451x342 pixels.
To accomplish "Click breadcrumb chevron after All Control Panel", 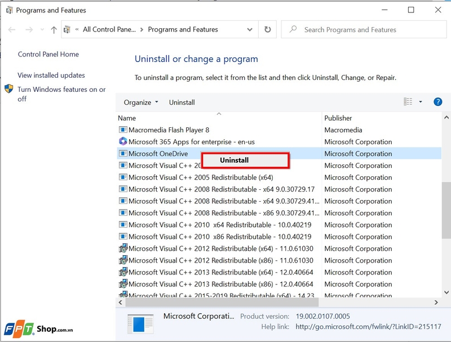I will point(142,30).
